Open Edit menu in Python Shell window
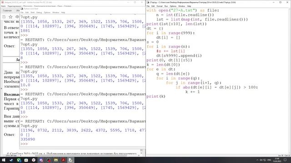 27,12
